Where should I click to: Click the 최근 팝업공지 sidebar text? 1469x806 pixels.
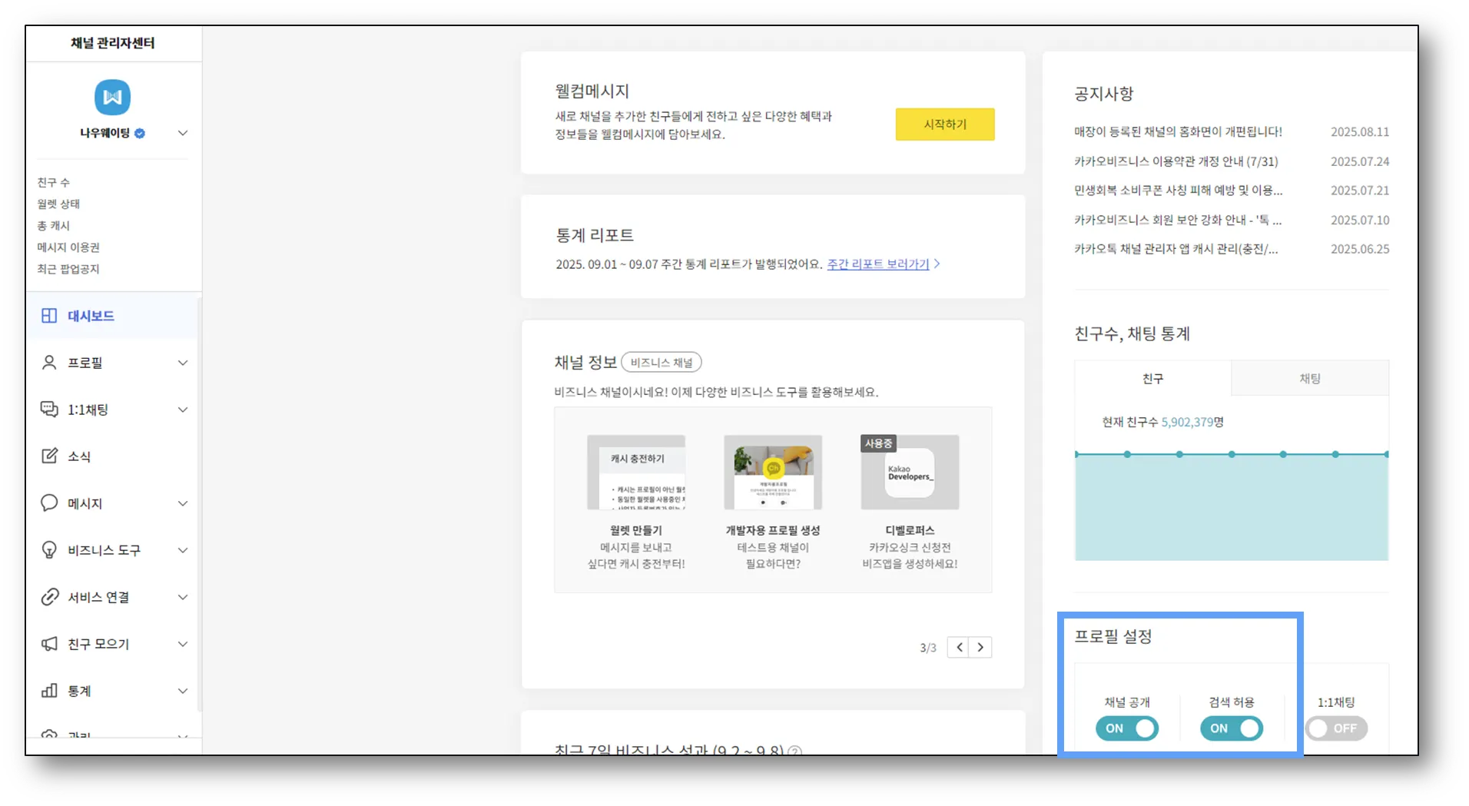[68, 269]
